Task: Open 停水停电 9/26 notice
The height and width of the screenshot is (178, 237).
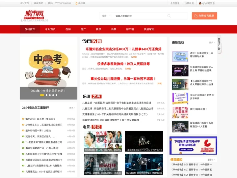Action: [x=191, y=175]
